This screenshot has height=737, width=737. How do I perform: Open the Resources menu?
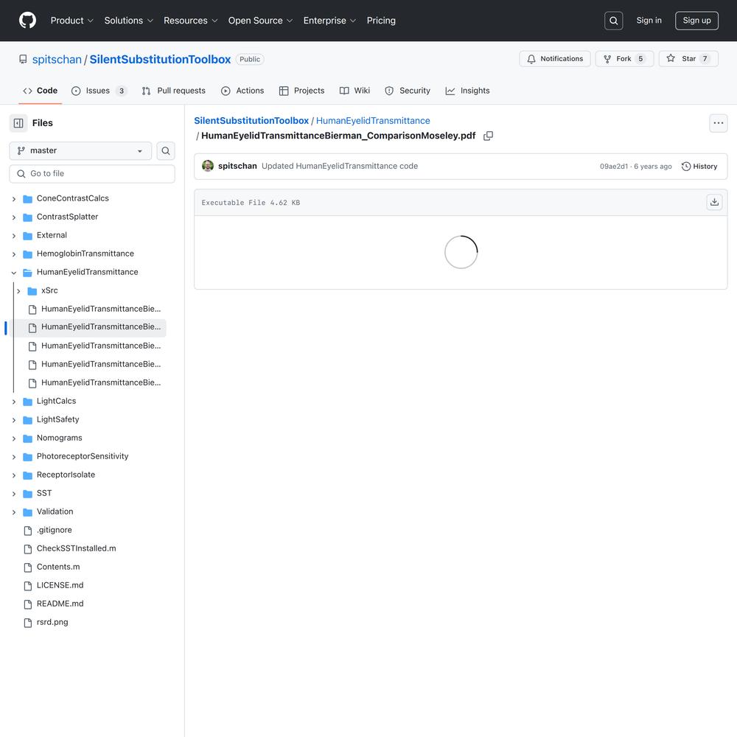(x=190, y=21)
